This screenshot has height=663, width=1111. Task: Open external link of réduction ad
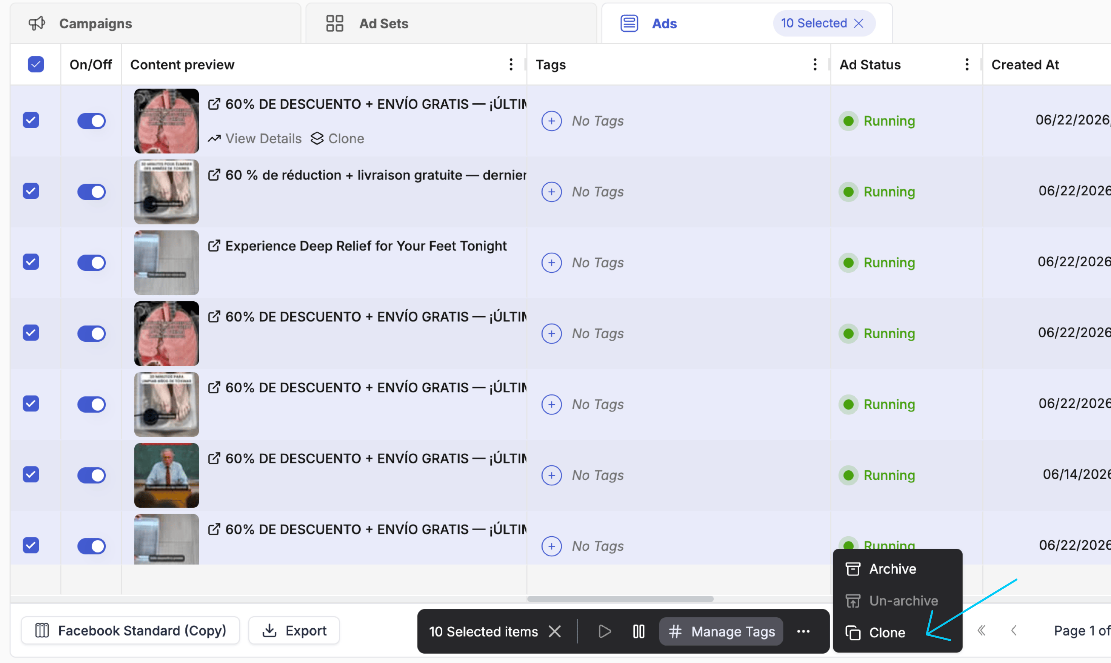click(x=214, y=175)
